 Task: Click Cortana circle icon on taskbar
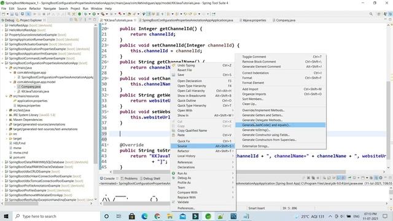[x=106, y=216]
